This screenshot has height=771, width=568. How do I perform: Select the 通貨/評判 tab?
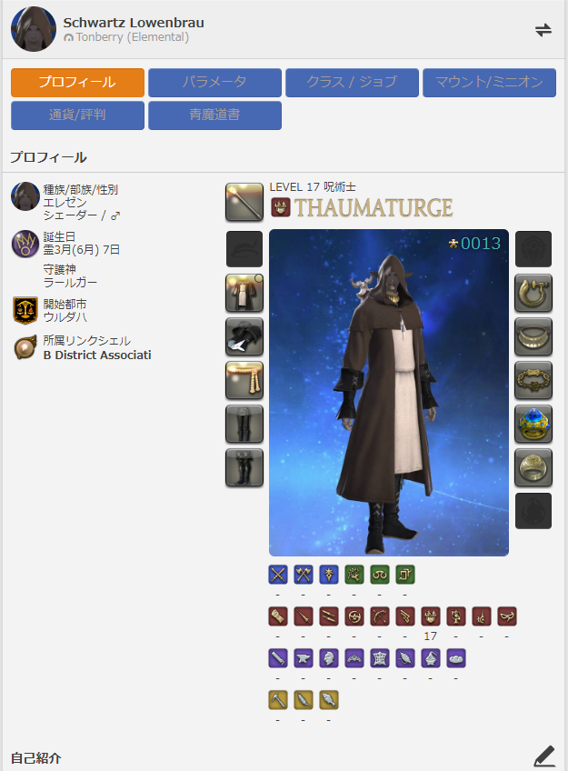point(77,115)
